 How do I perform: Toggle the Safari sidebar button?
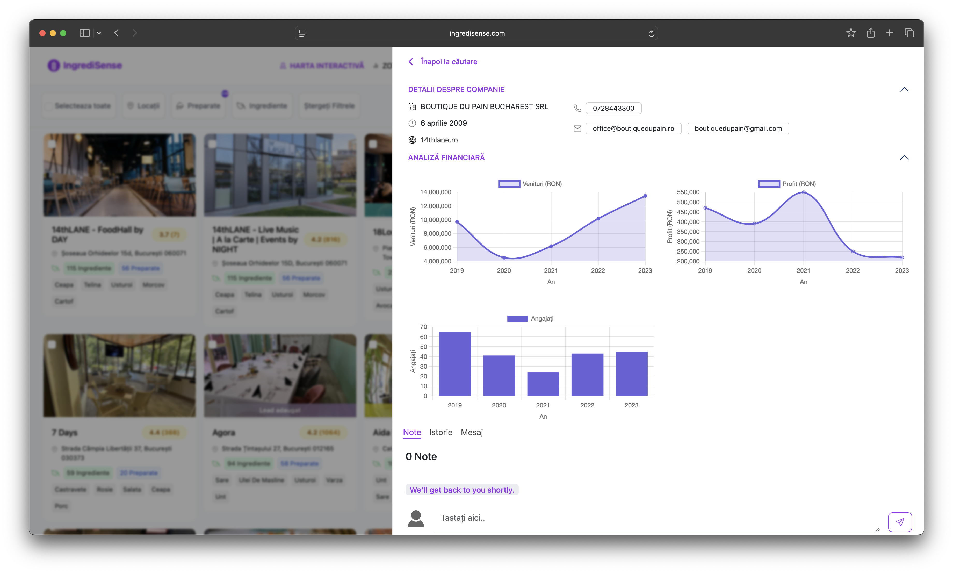pyautogui.click(x=84, y=33)
